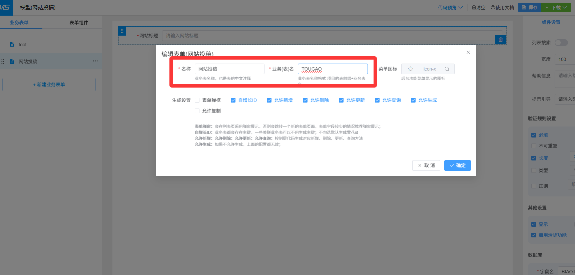Viewport: 575px width, 275px height.
Task: Click the 取消 cancel button
Action: pyautogui.click(x=426, y=165)
